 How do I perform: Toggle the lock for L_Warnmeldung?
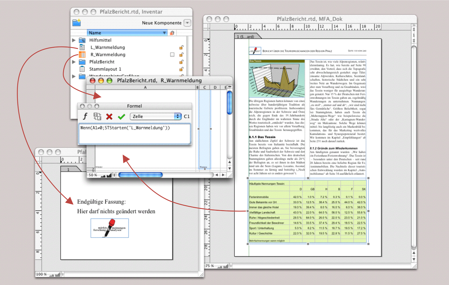tap(181, 47)
